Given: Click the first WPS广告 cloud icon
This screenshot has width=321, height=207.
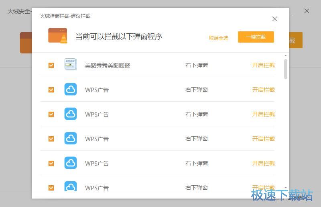Looking at the screenshot, I should point(71,89).
